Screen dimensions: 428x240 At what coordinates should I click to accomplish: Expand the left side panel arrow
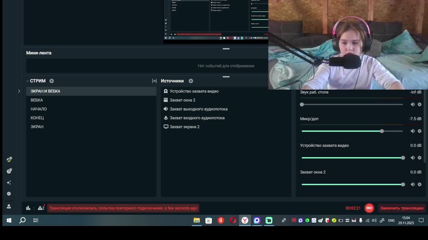tap(19, 91)
